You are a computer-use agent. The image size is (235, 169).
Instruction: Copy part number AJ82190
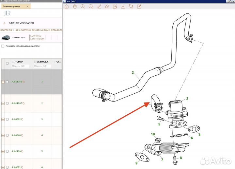pos(22,151)
